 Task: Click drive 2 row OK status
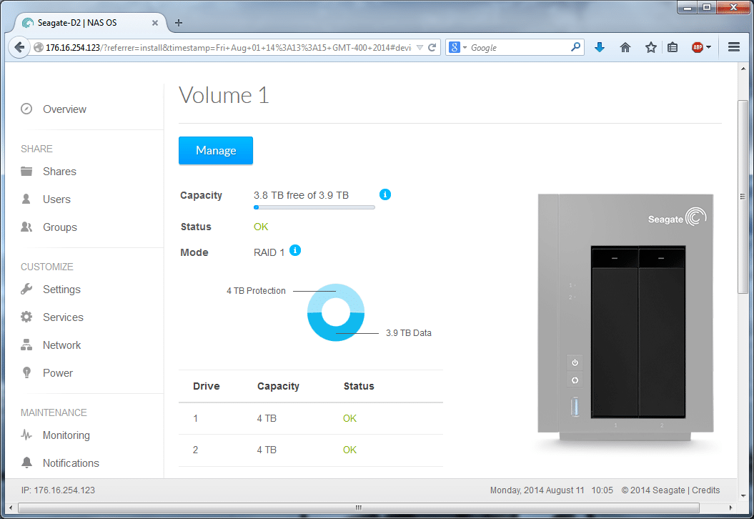click(x=349, y=450)
